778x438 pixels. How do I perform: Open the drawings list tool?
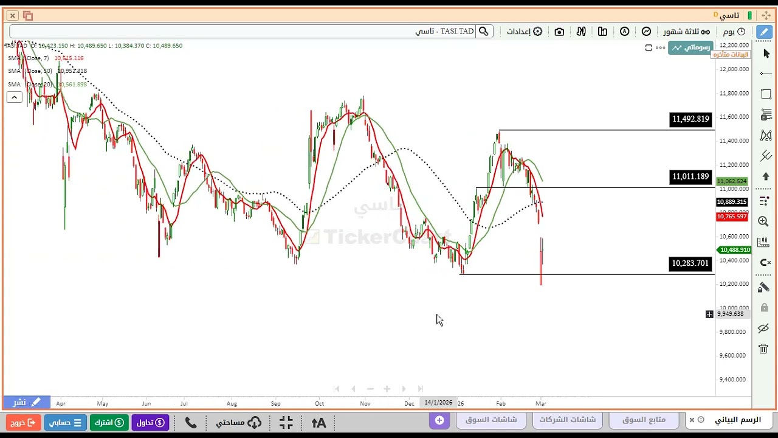pos(764,200)
